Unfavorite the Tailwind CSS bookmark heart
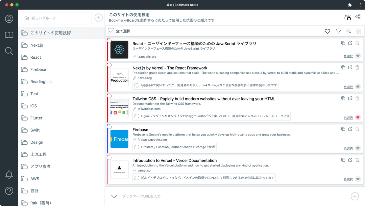This screenshot has width=365, height=206. [x=358, y=118]
